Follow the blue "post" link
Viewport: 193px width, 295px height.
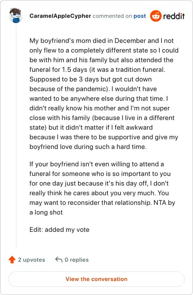pos(140,16)
